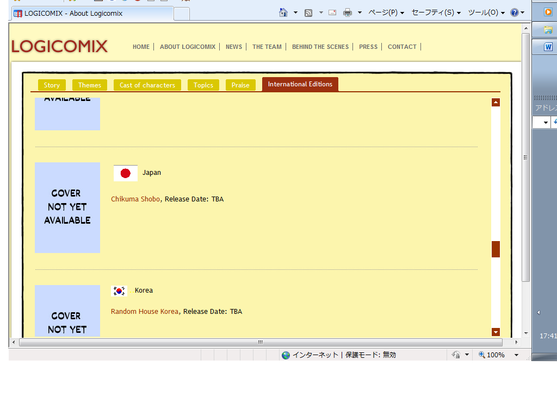Click the Korea flag image
Screen dimensions: 557x417
119,291
